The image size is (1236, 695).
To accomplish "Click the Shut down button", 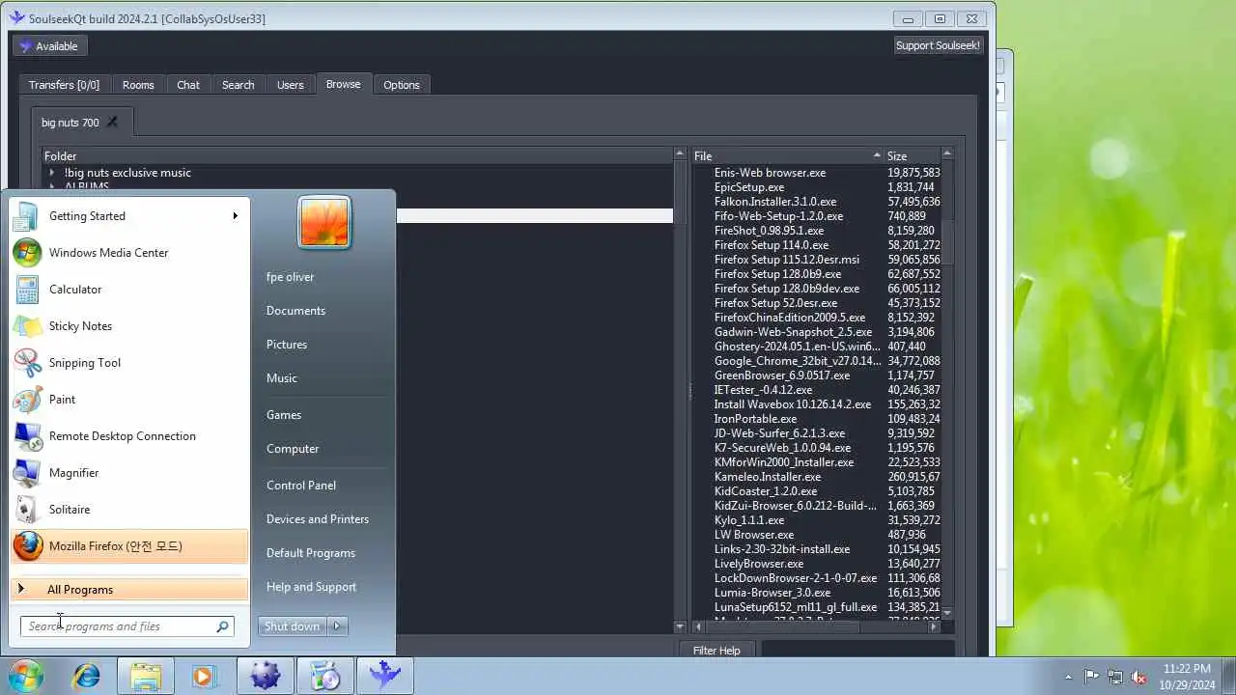I will [292, 626].
